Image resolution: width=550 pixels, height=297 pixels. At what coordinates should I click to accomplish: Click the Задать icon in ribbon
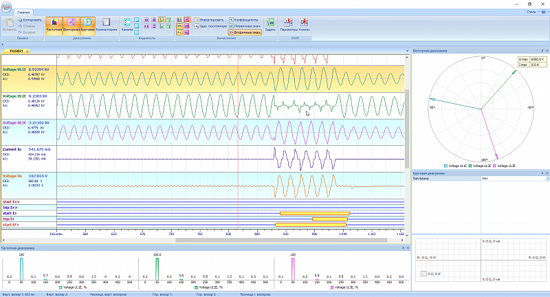(x=270, y=25)
